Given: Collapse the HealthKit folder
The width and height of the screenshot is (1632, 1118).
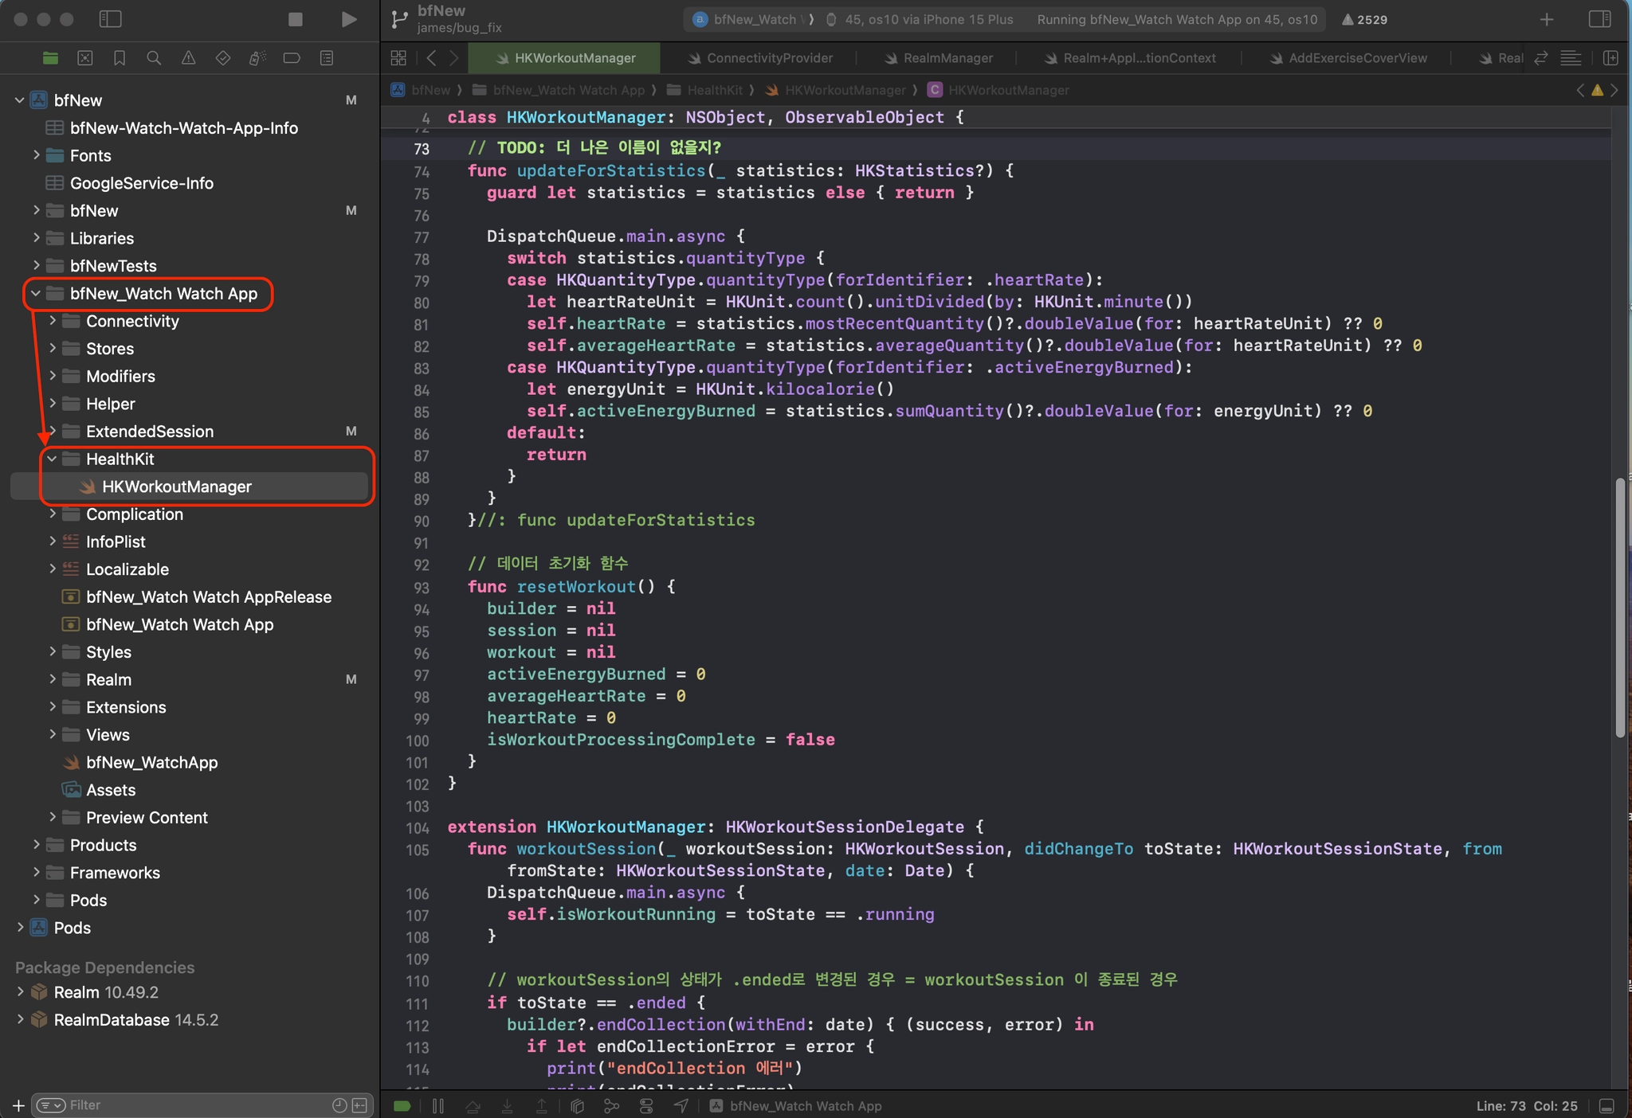Looking at the screenshot, I should [52, 459].
